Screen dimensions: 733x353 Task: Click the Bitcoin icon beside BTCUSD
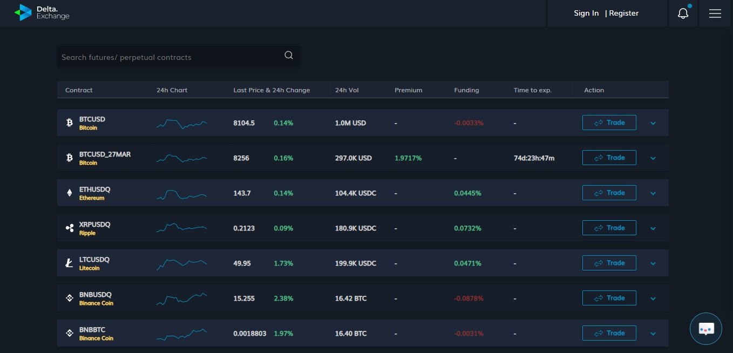(69, 123)
